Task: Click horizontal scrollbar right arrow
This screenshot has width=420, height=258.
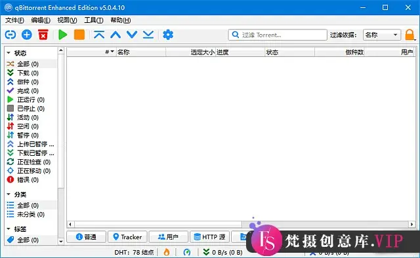Action: tap(411, 225)
